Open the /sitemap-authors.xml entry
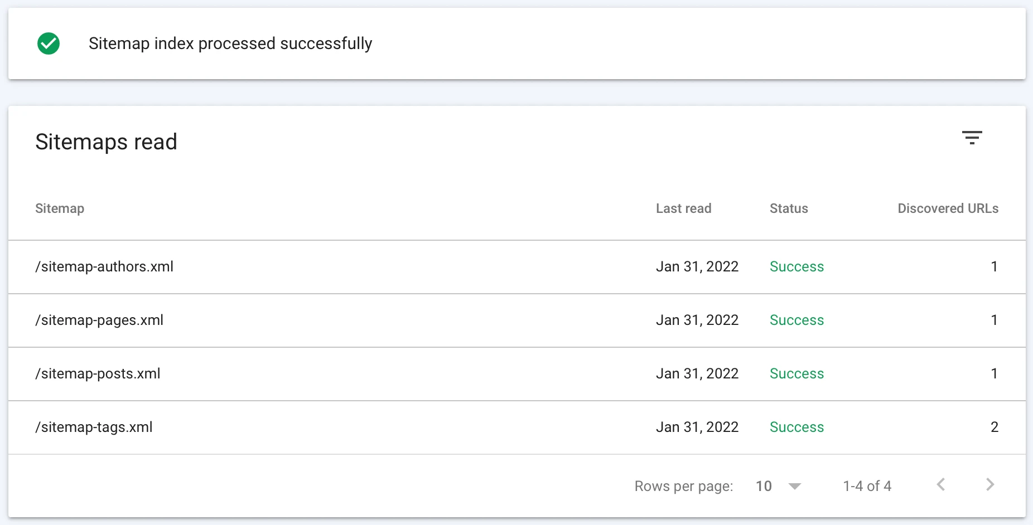The image size is (1033, 525). pyautogui.click(x=104, y=266)
